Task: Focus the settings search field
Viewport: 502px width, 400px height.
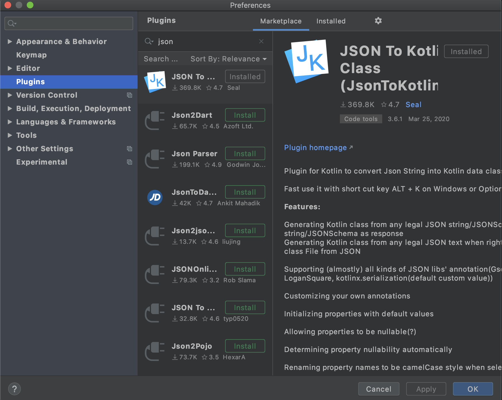Action: pyautogui.click(x=69, y=23)
